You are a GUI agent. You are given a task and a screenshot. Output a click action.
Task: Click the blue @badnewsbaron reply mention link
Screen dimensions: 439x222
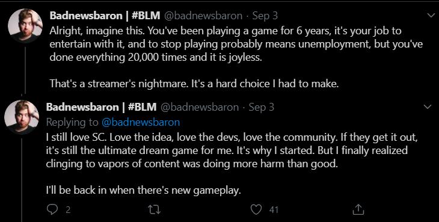[x=141, y=122]
